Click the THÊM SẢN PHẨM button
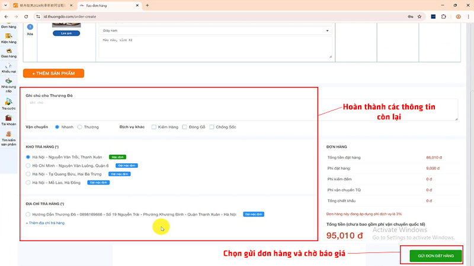474x266 pixels. click(53, 73)
